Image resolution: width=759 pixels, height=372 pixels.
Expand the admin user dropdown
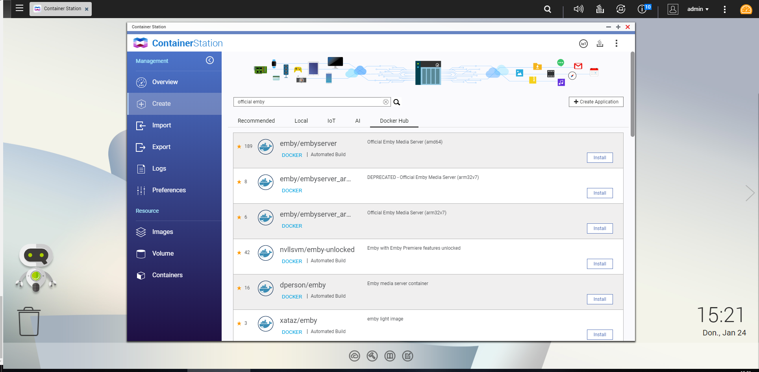[698, 9]
